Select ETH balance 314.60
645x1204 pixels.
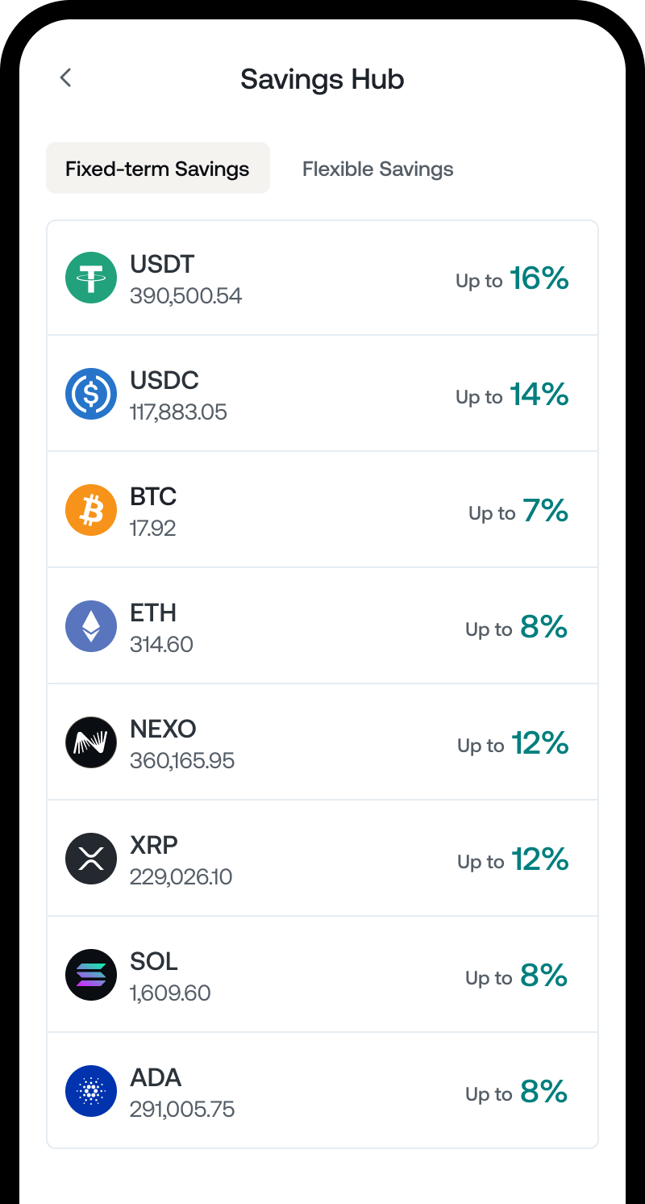click(161, 644)
